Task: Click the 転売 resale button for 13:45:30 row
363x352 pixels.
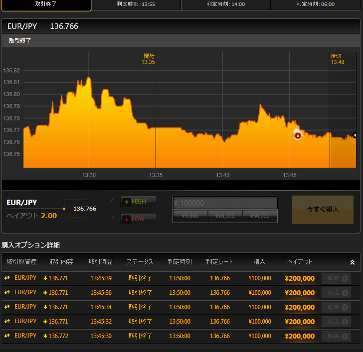Action: click(336, 336)
